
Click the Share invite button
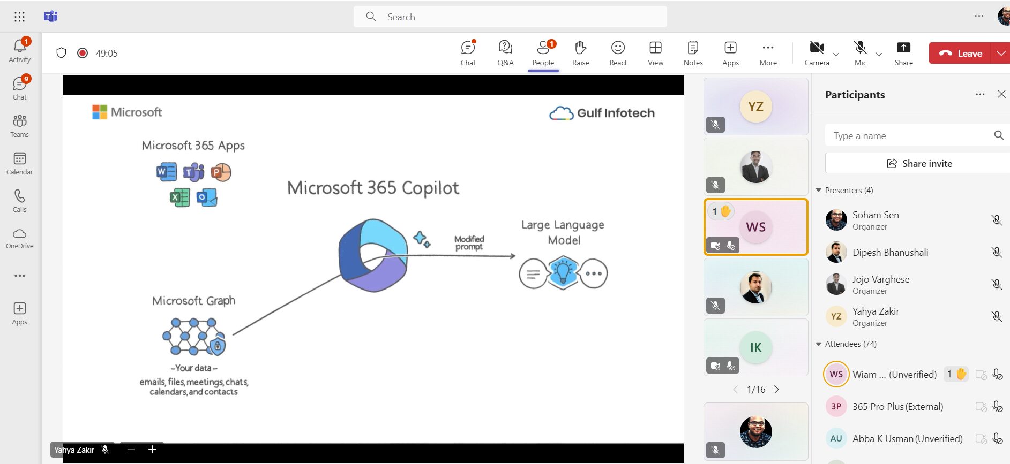[919, 163]
